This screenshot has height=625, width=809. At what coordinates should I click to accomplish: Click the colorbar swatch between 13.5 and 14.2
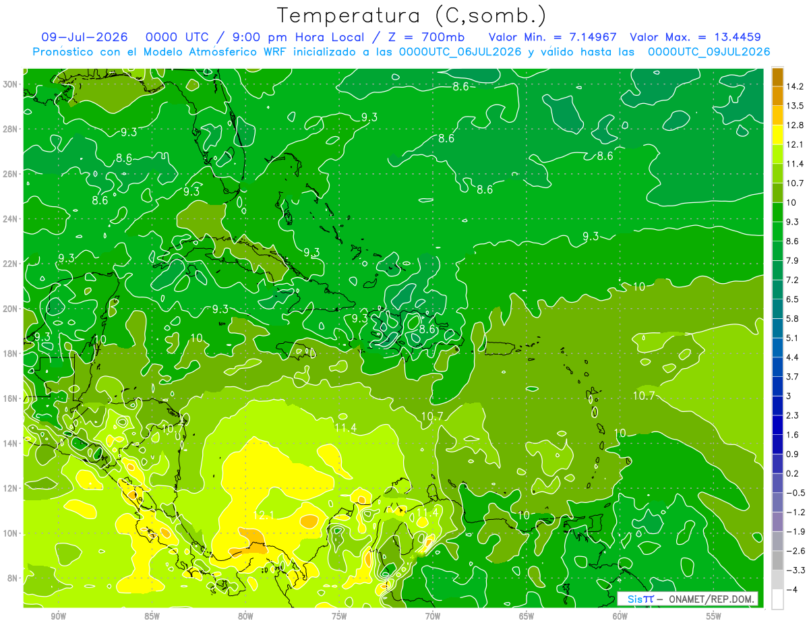tap(777, 96)
